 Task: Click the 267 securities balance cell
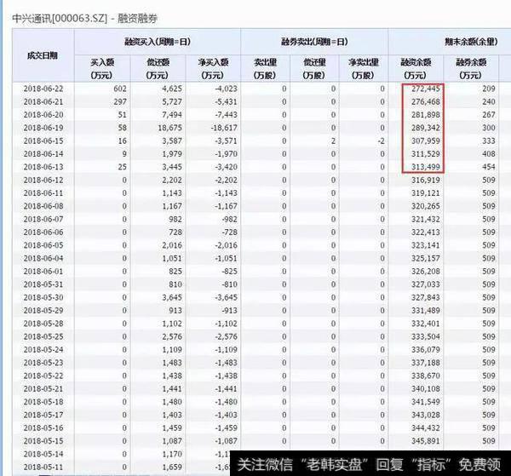pos(489,115)
